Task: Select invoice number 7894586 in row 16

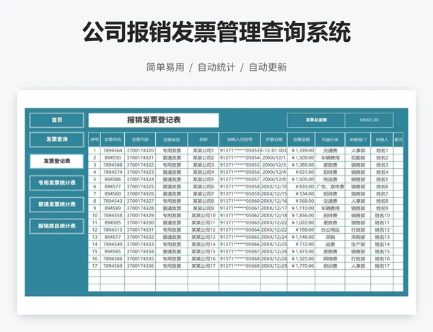Action: tap(113, 259)
